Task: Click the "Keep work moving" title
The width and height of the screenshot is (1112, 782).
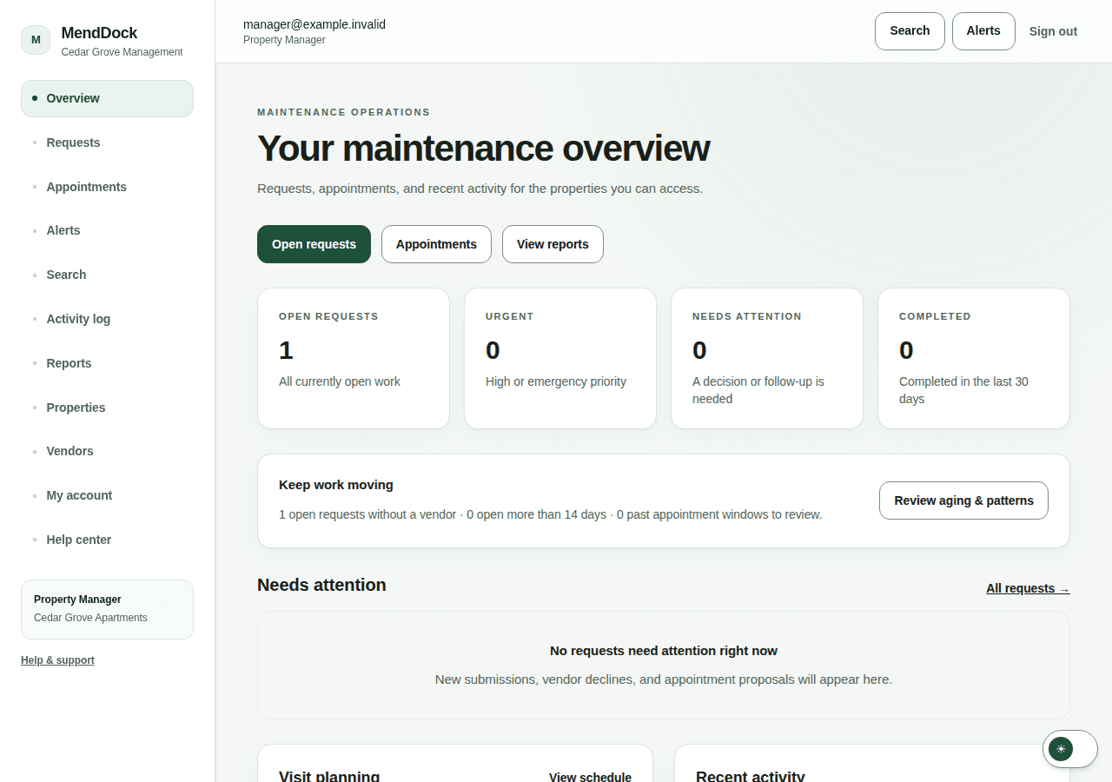Action: click(336, 485)
